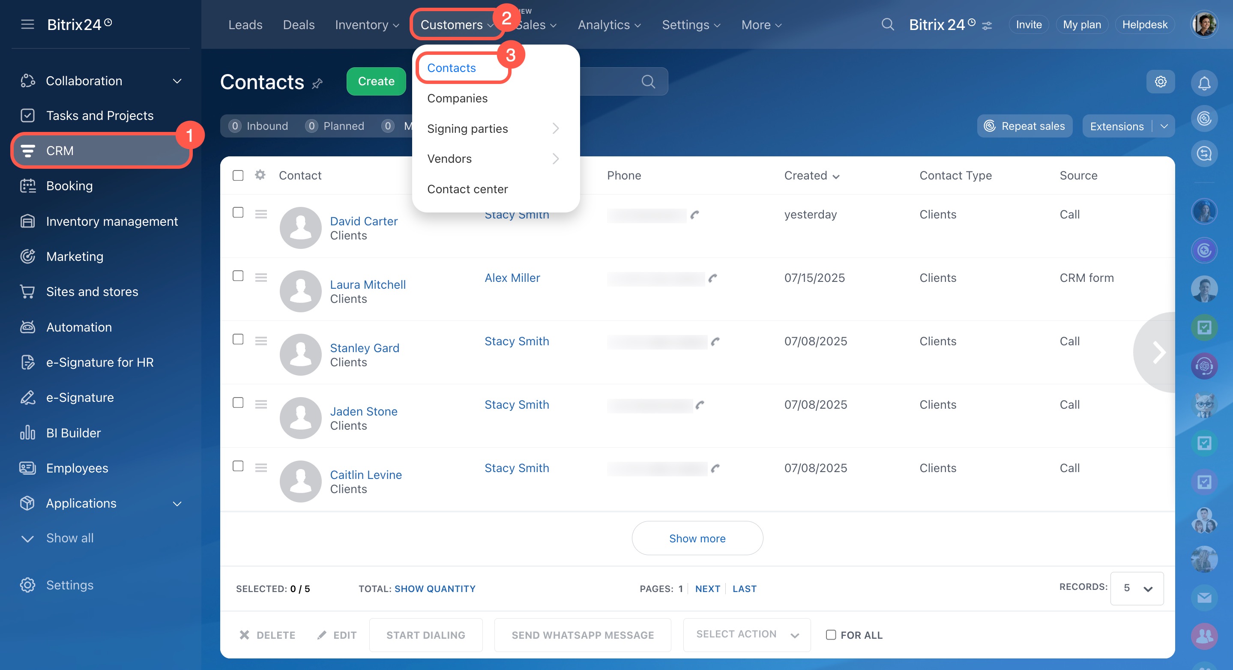Select Companies from Customers menu
Viewport: 1233px width, 670px height.
point(457,98)
